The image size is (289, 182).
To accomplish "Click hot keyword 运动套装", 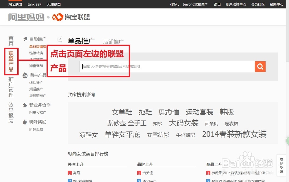I will coord(199,112).
